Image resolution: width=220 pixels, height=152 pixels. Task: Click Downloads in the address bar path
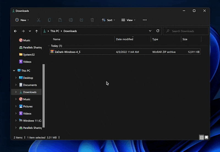point(70,31)
